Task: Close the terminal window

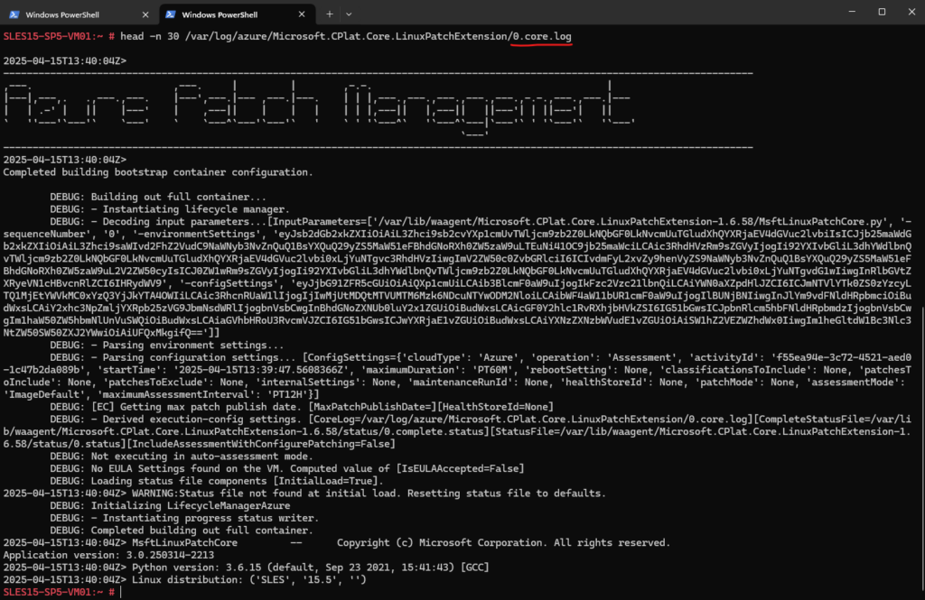Action: 911,12
